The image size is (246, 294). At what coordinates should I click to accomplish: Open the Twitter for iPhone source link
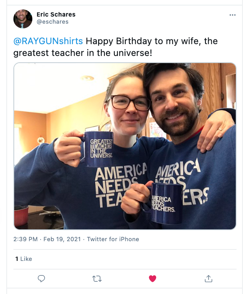[x=113, y=239]
